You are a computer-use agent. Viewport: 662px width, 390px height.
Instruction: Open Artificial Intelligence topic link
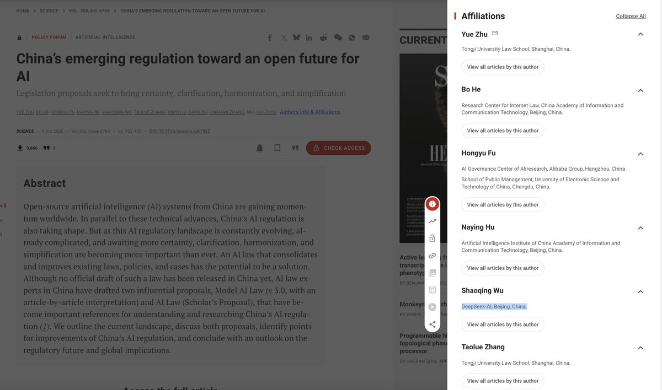click(105, 37)
